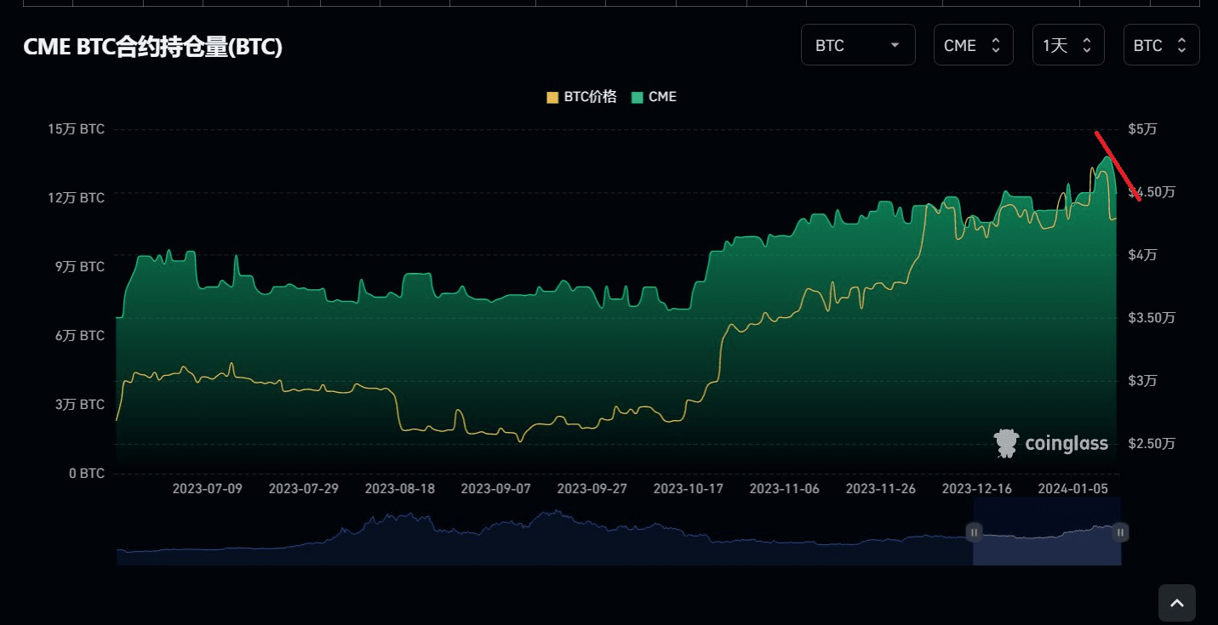Grab the right handle of the range slider
The height and width of the screenshot is (625, 1218).
point(1121,532)
